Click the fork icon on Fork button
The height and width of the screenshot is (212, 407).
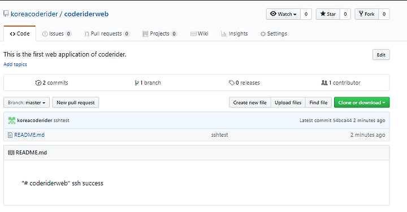[x=361, y=14]
